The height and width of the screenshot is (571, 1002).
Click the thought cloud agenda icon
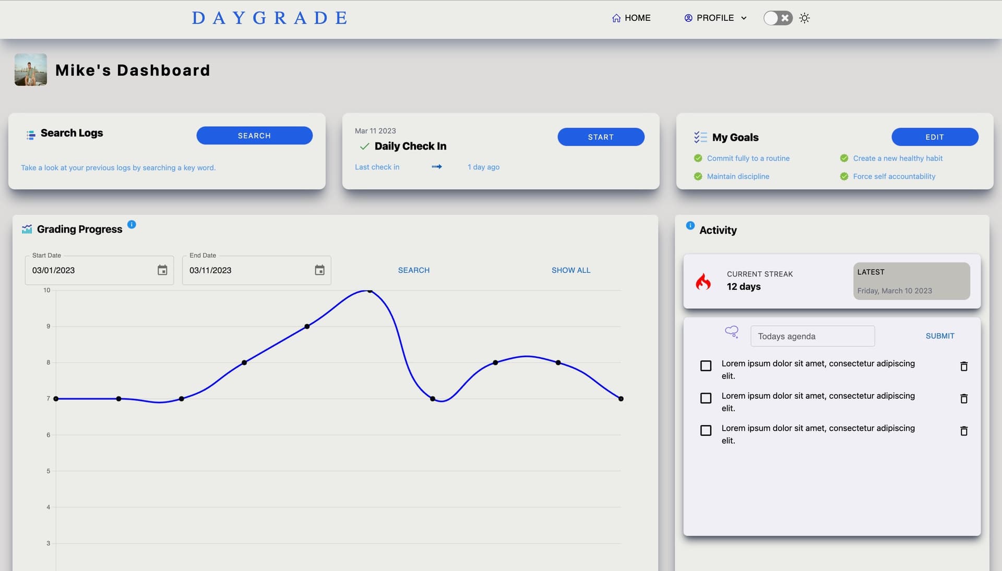[732, 332]
